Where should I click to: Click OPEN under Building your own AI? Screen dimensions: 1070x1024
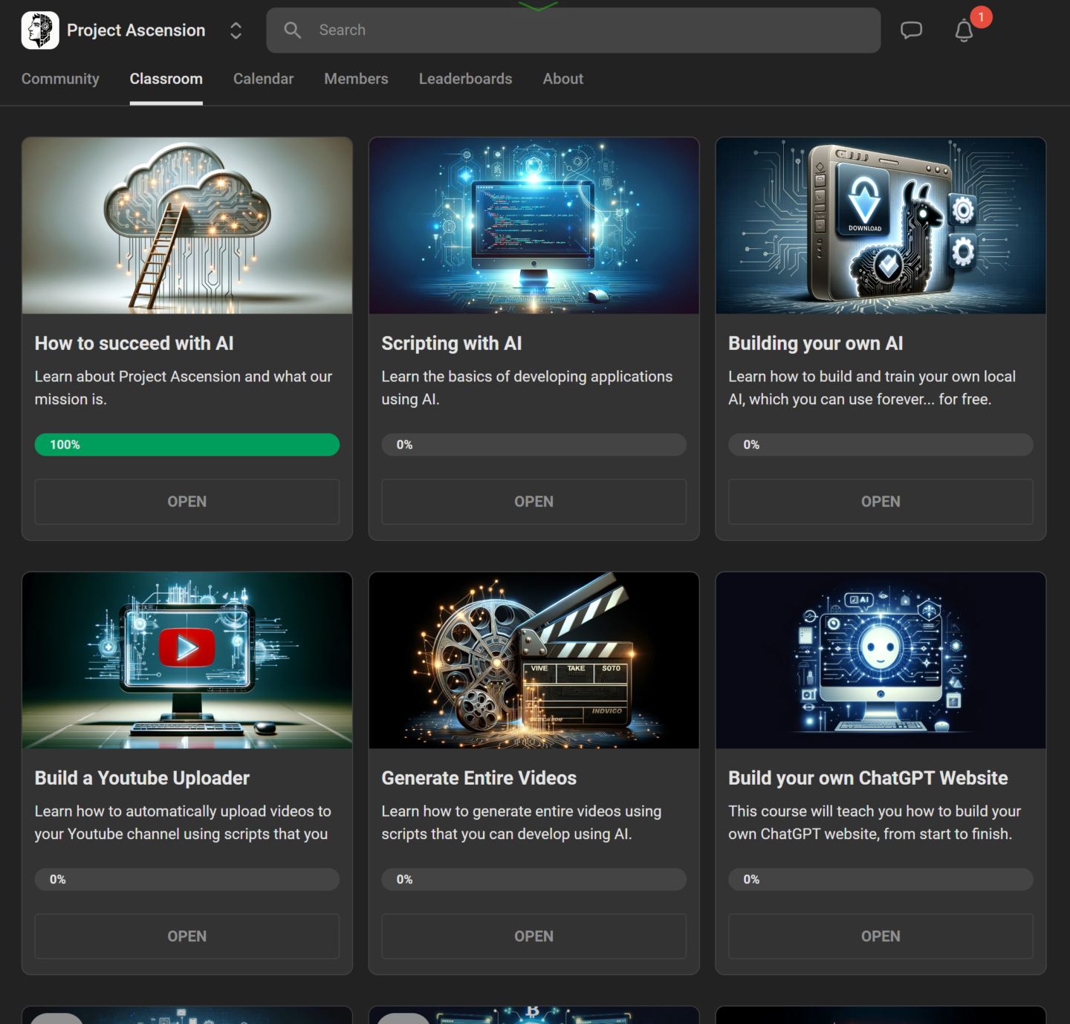[x=881, y=502]
